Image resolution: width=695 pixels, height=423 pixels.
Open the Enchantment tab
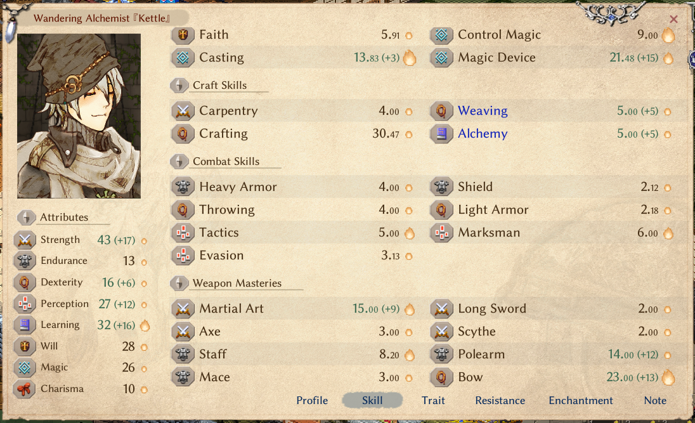point(581,400)
